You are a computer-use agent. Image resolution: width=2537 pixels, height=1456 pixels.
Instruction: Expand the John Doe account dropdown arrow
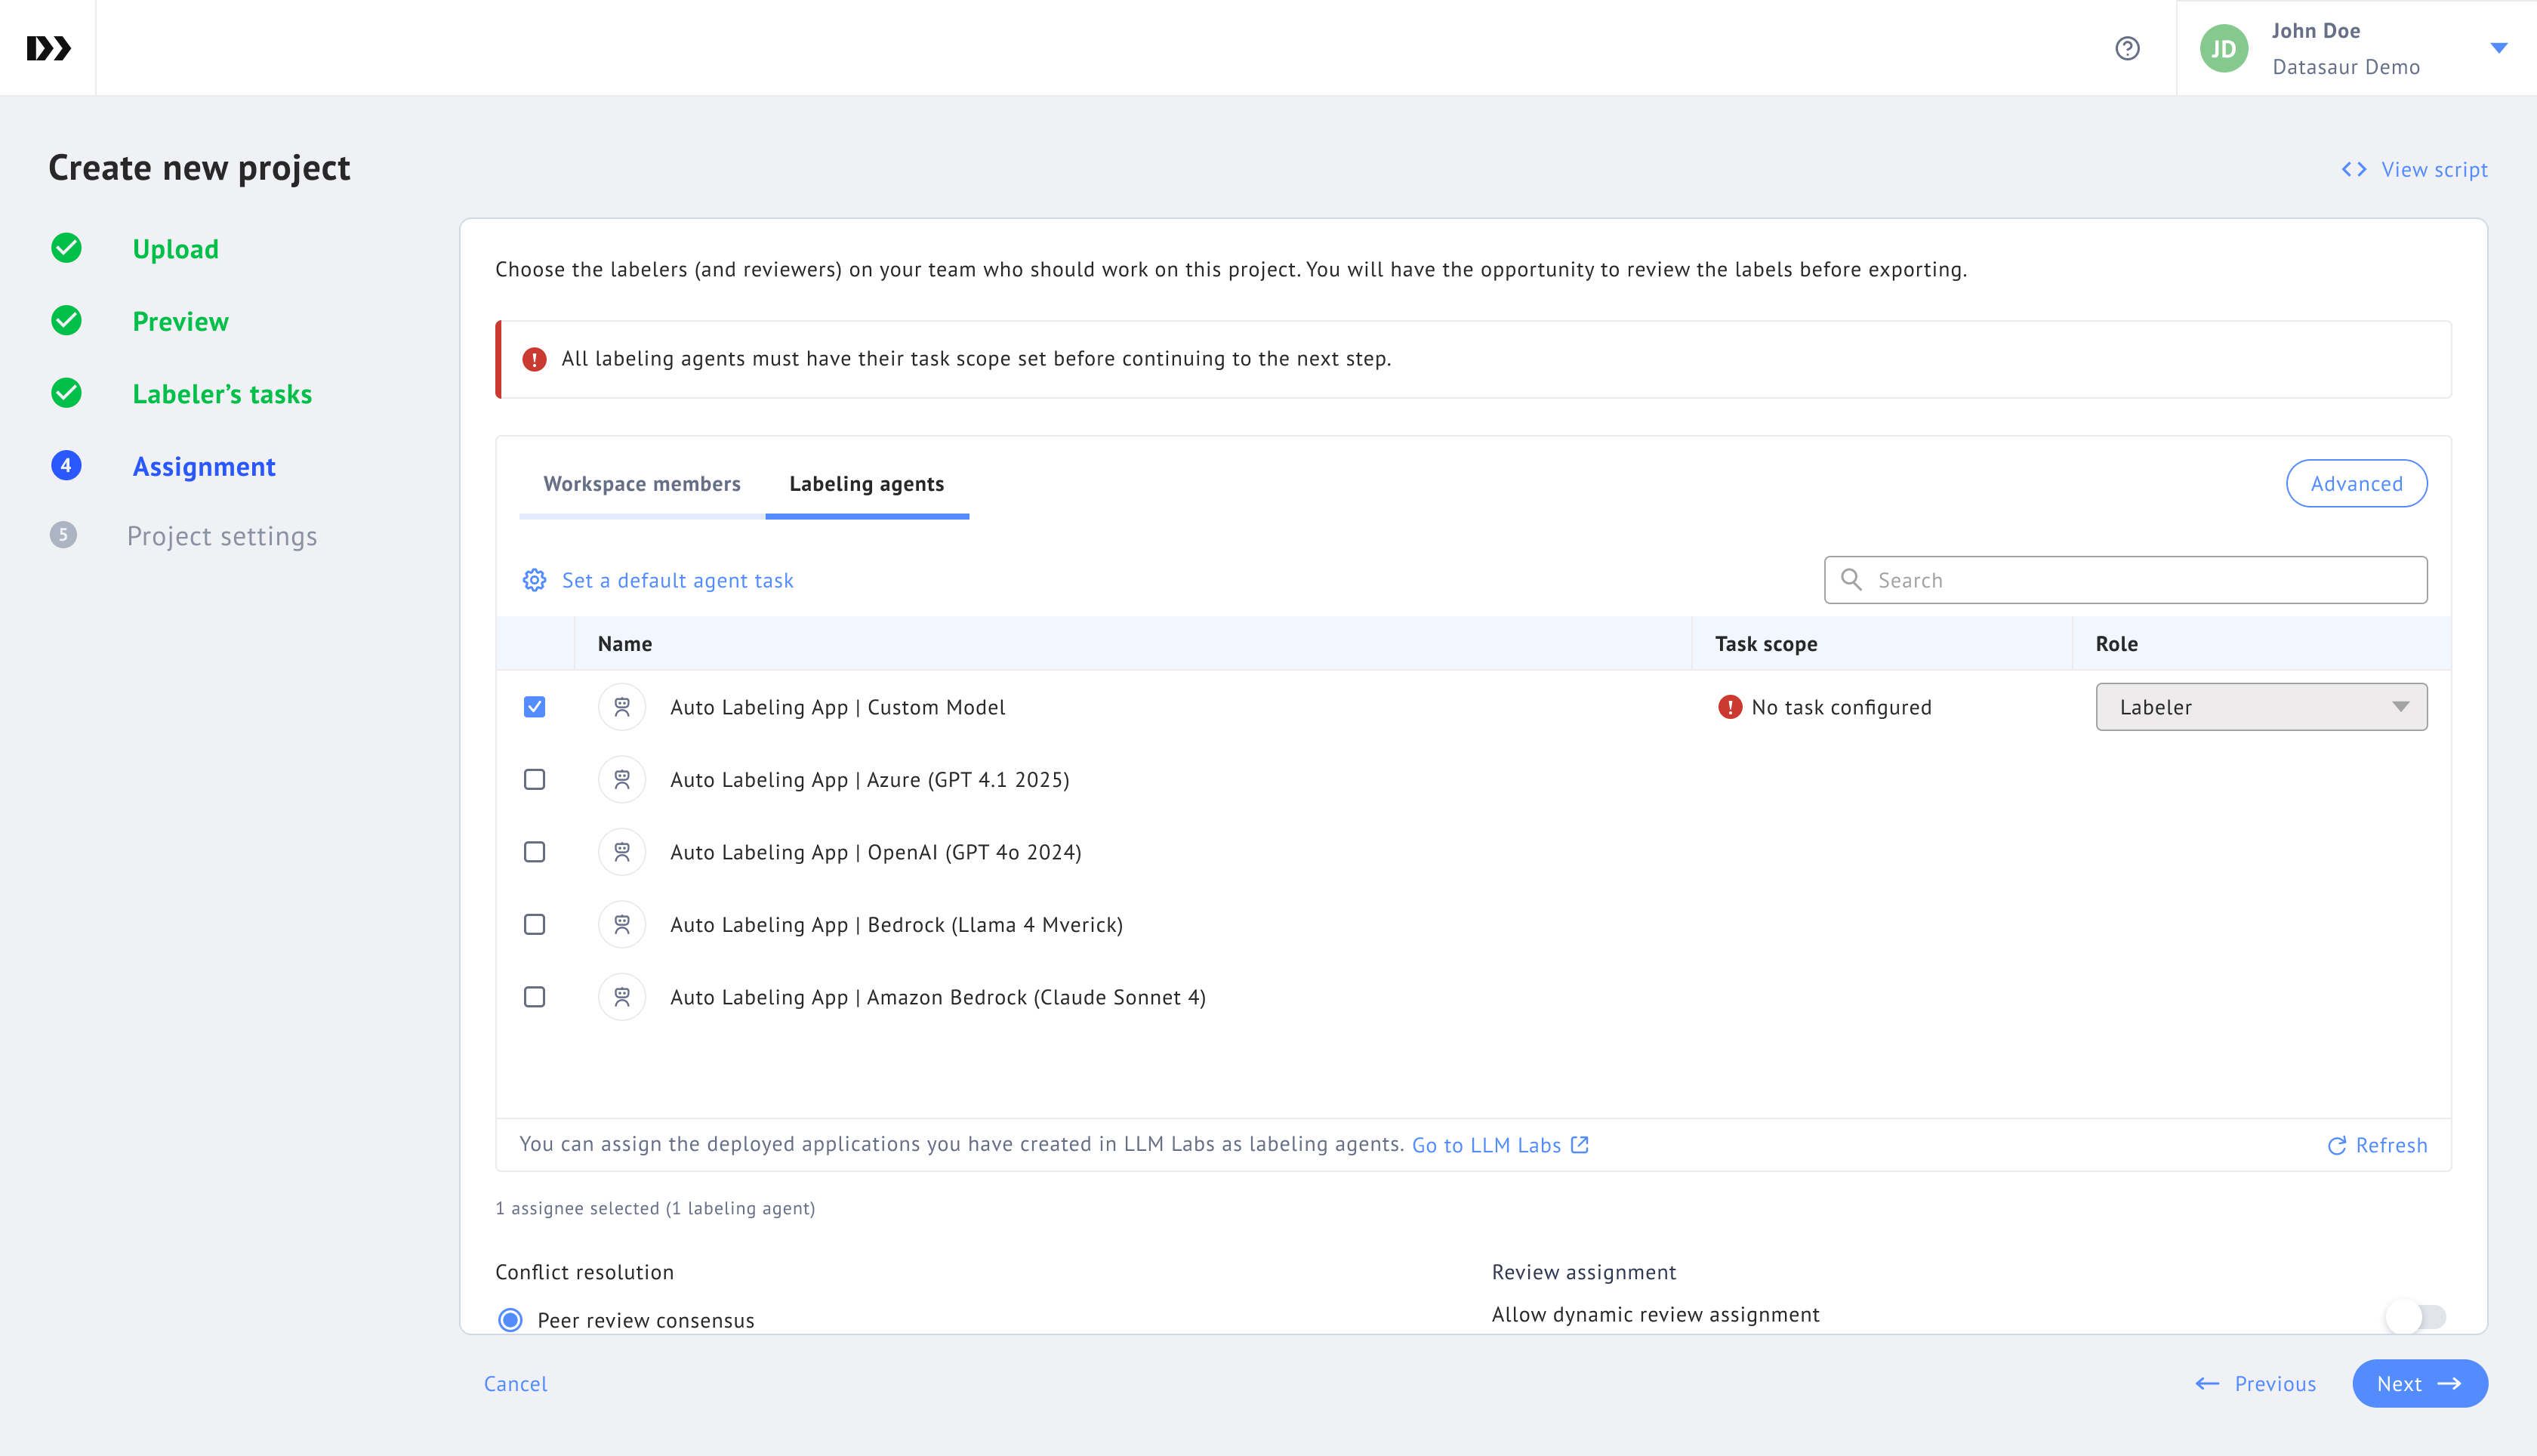(2498, 48)
